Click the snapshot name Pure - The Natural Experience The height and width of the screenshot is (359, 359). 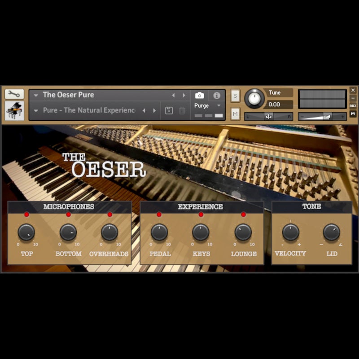(x=89, y=110)
